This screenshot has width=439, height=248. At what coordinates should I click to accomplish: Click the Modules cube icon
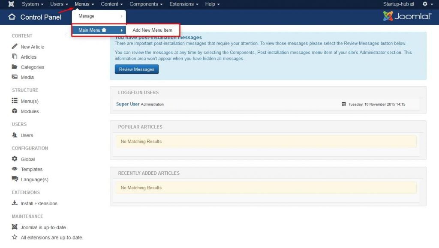click(15, 111)
